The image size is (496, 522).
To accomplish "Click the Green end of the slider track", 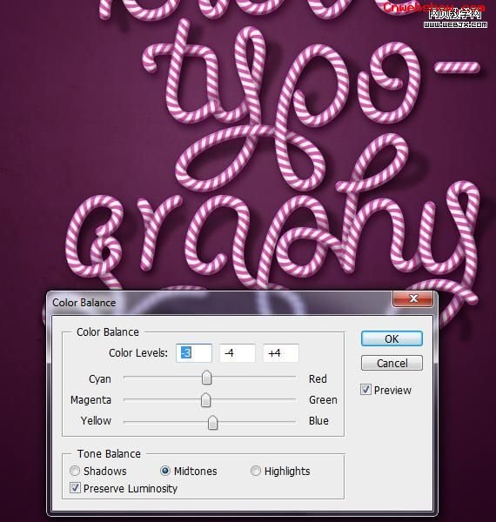I will [x=323, y=400].
